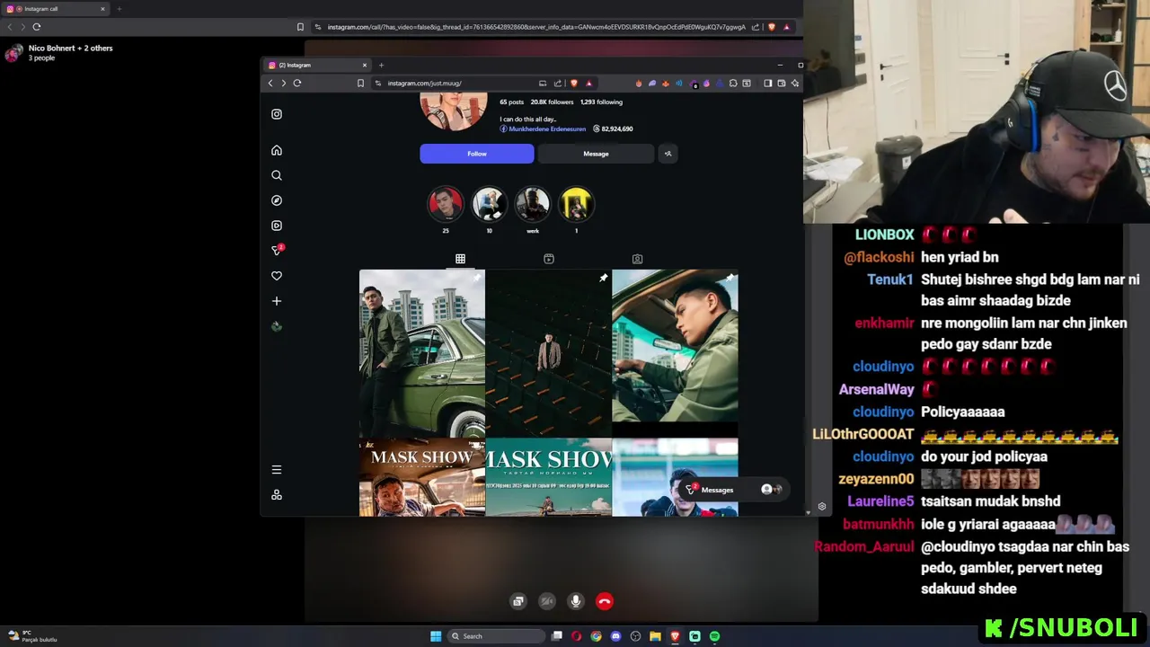Open the Meta apps icon at sidebar bottom
Image resolution: width=1150 pixels, height=647 pixels.
(x=277, y=495)
